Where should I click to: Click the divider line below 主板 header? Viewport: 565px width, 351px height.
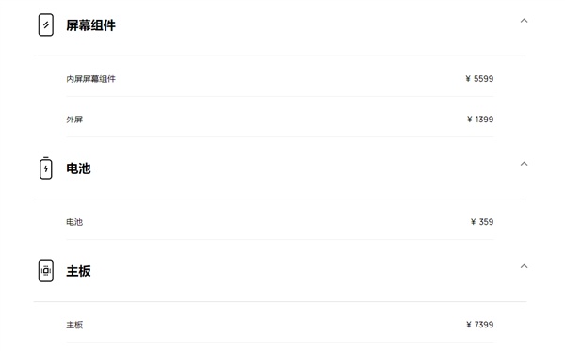coord(281,301)
